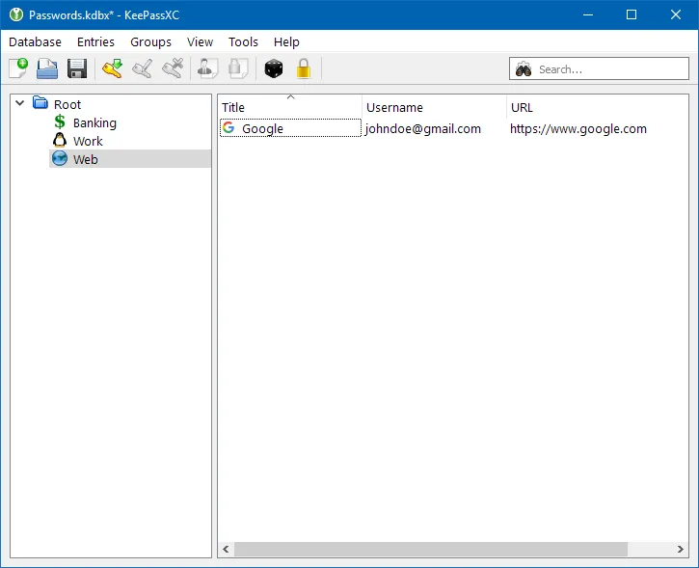
Task: Click the Open Database folder icon
Action: click(47, 68)
